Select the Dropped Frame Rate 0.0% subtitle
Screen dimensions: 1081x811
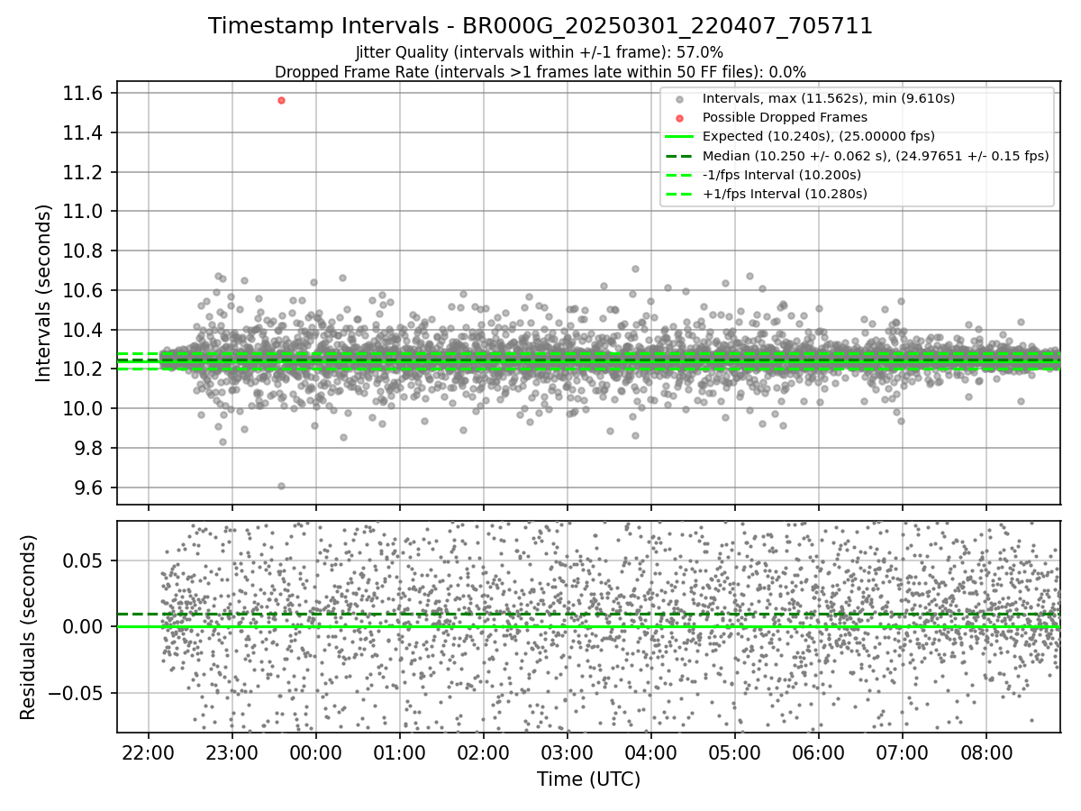point(540,71)
